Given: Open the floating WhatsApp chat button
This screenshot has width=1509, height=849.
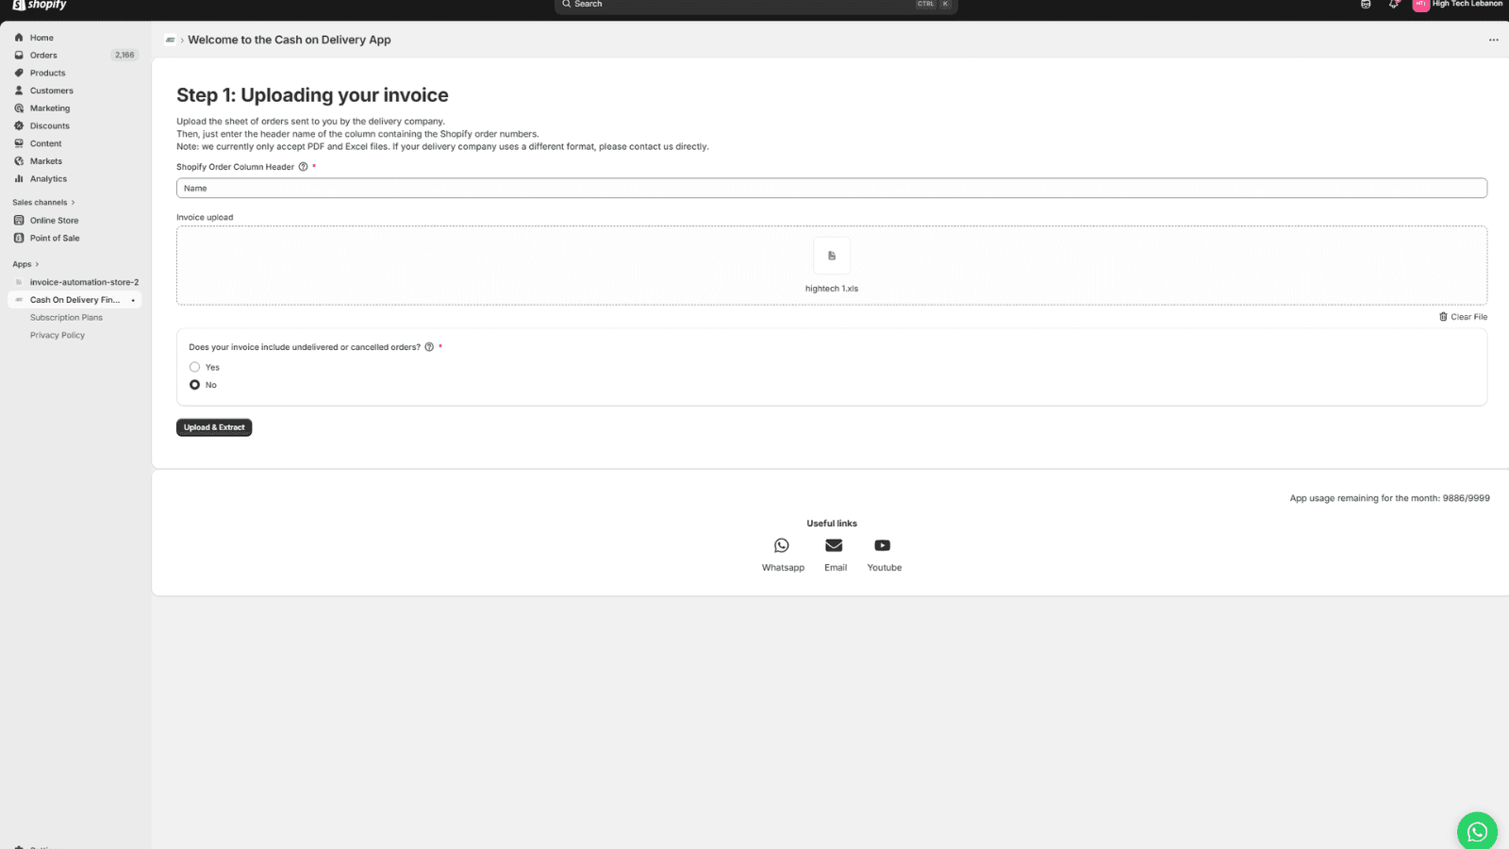Looking at the screenshot, I should click(x=1477, y=832).
